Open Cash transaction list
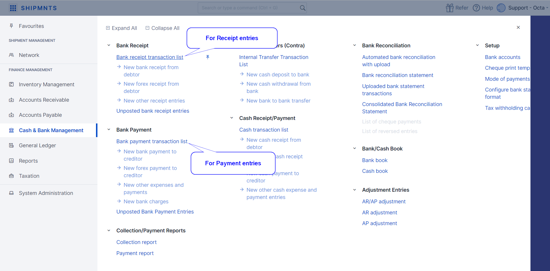This screenshot has width=550, height=271. pyautogui.click(x=264, y=130)
